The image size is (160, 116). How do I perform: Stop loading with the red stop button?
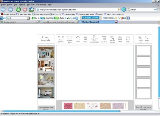click(x=25, y=9)
